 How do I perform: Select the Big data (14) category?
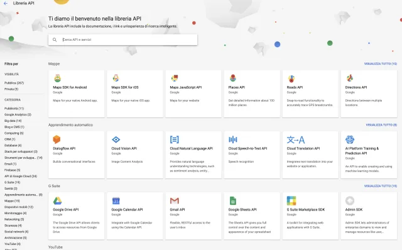pyautogui.click(x=13, y=121)
